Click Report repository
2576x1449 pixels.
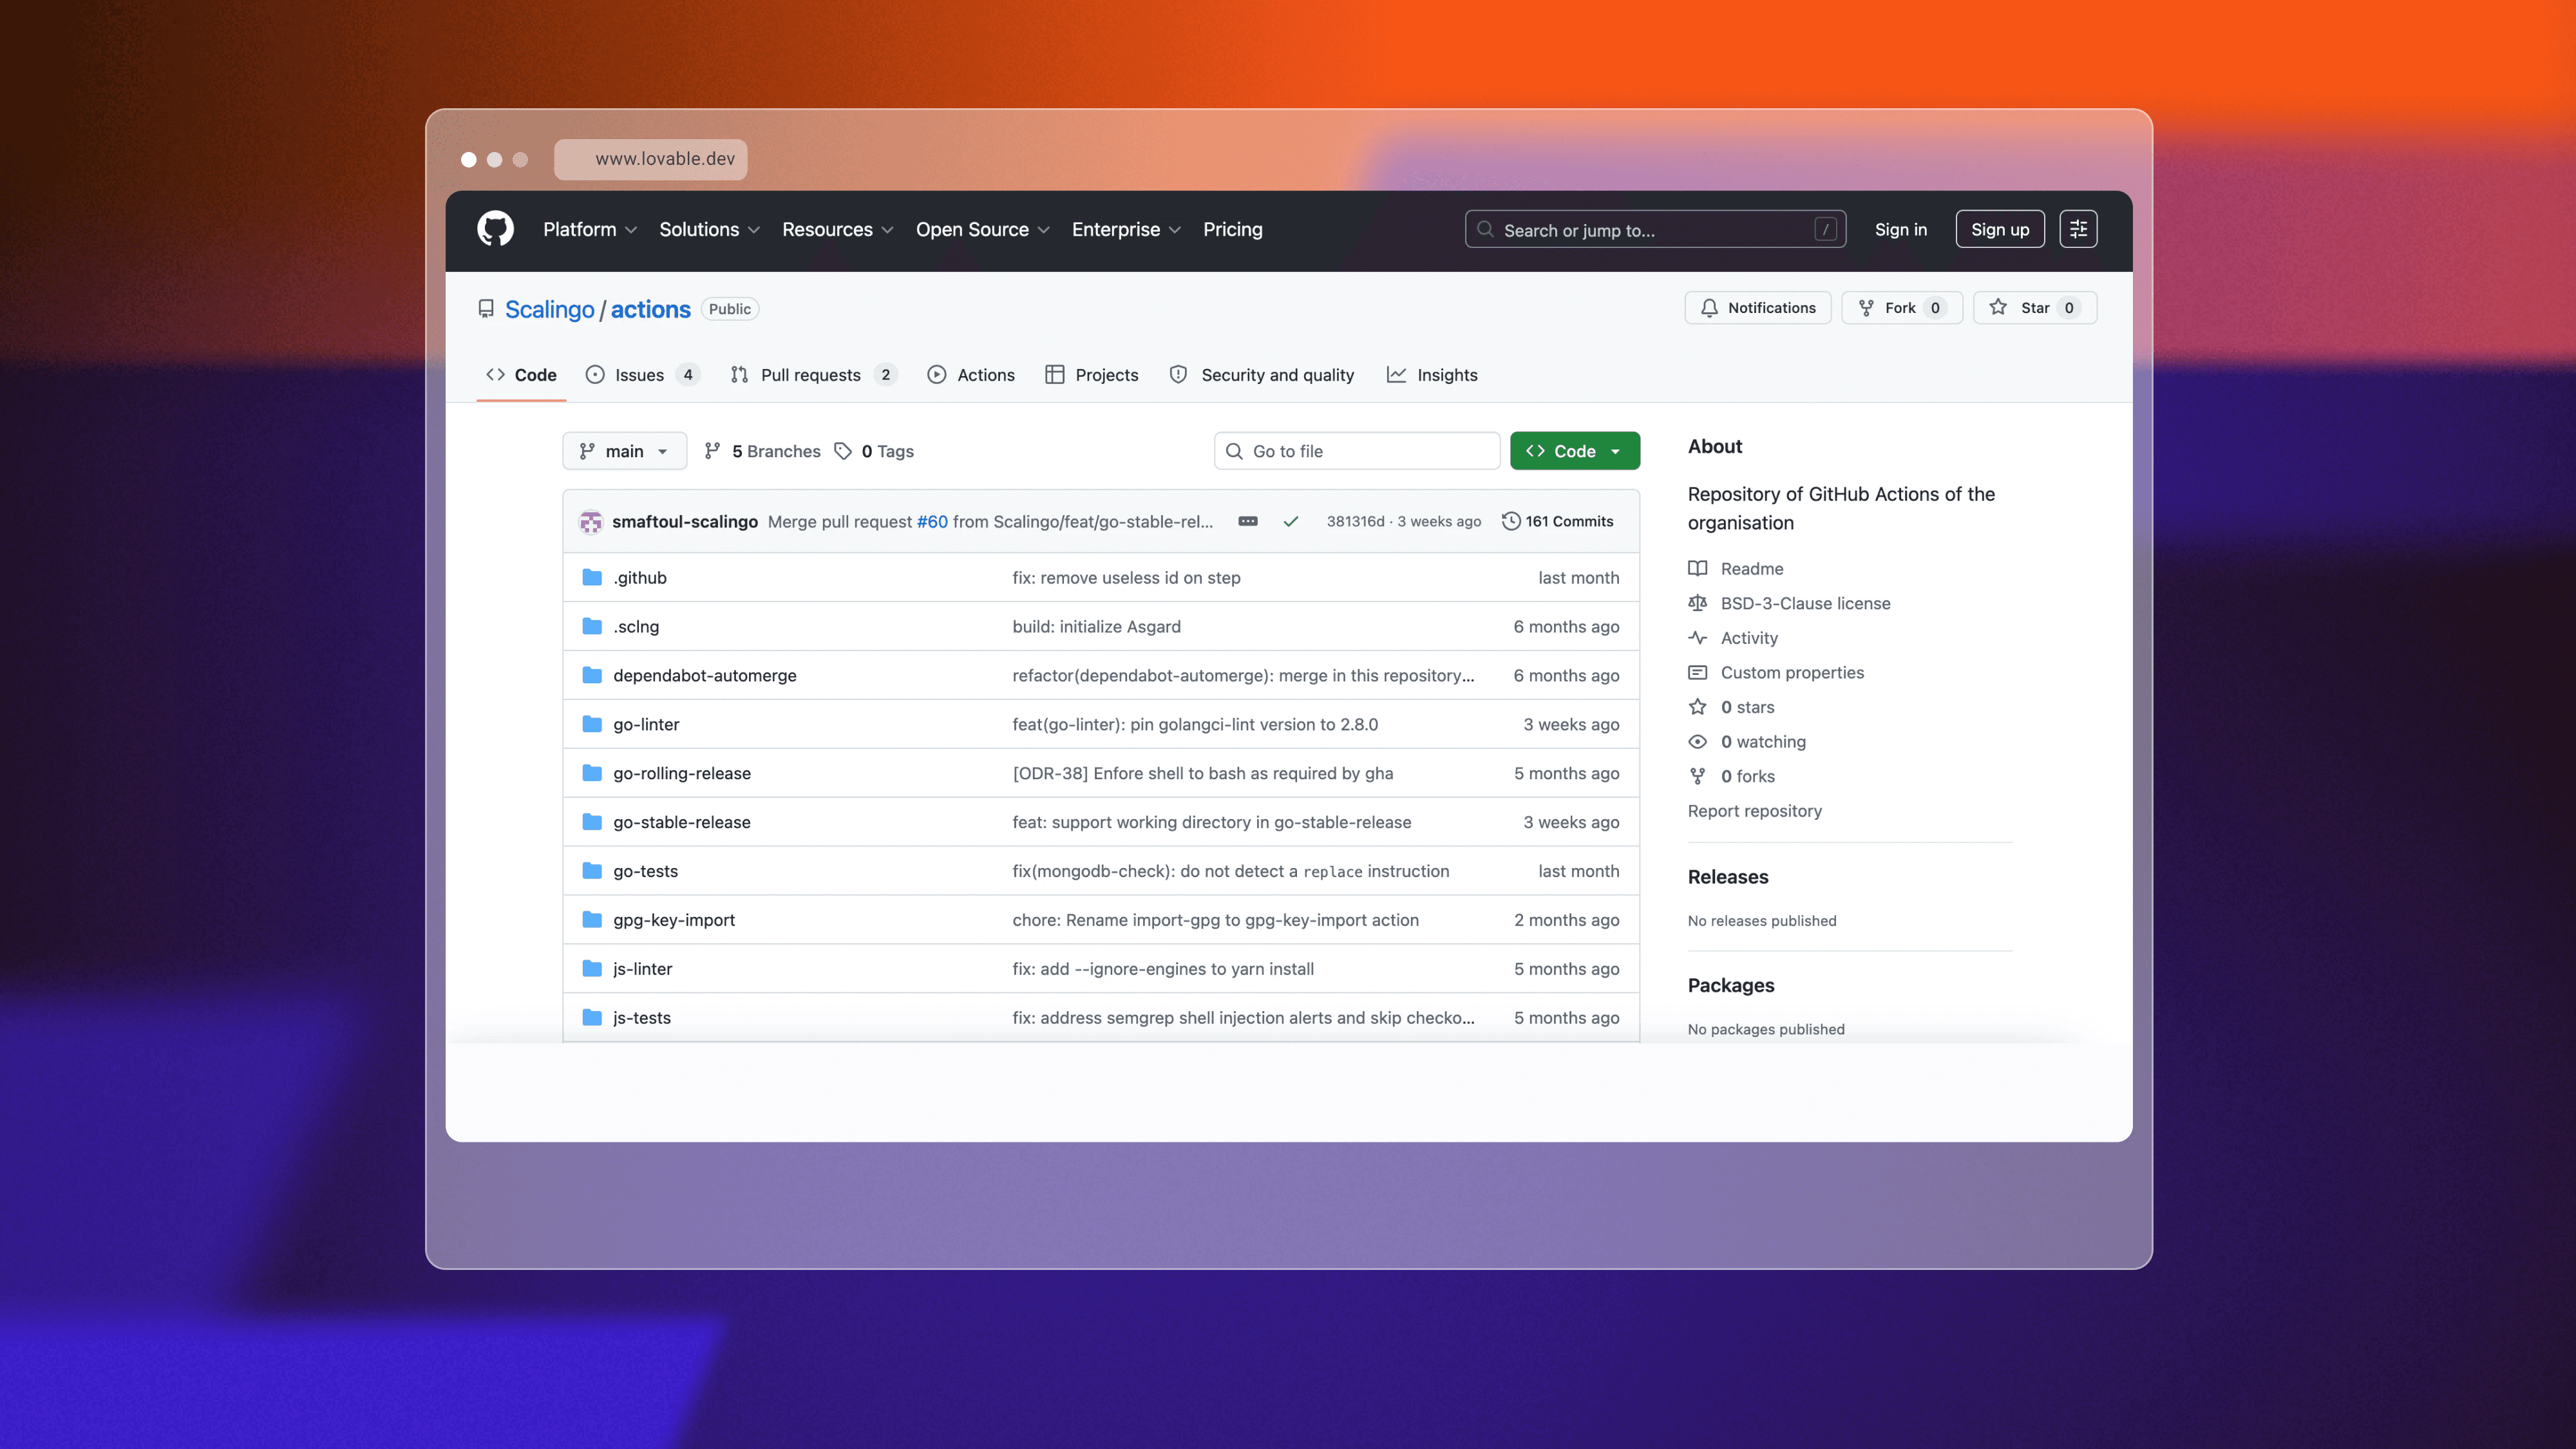coord(1755,811)
